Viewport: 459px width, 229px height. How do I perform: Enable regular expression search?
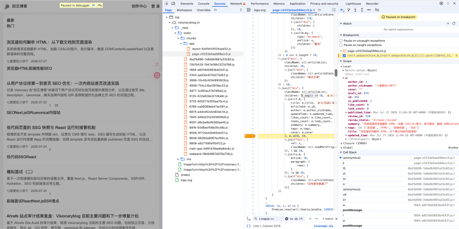tap(301, 219)
